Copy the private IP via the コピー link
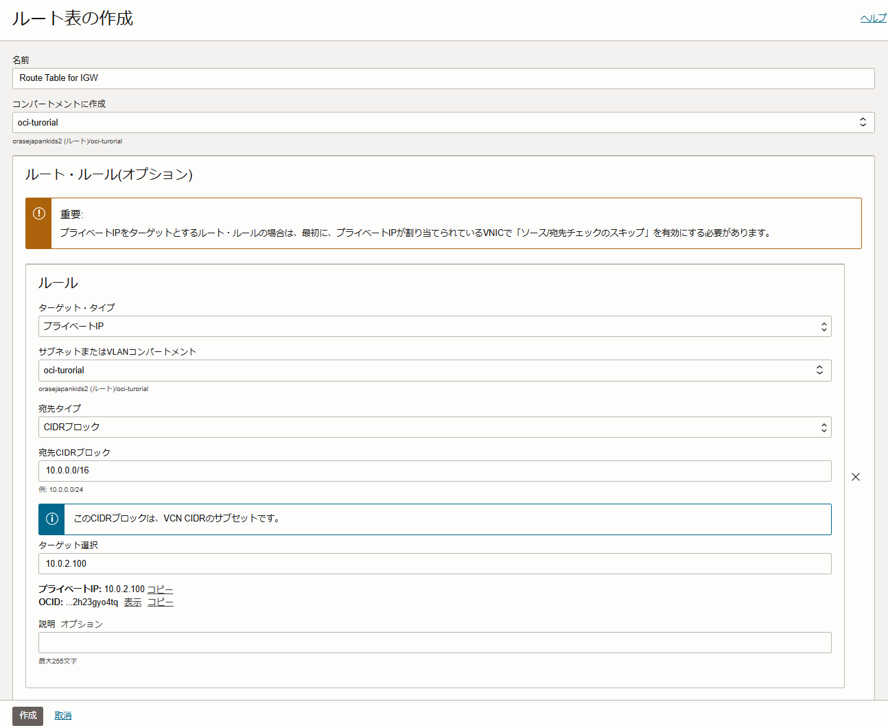Screen dimensions: 888x728 [160, 589]
